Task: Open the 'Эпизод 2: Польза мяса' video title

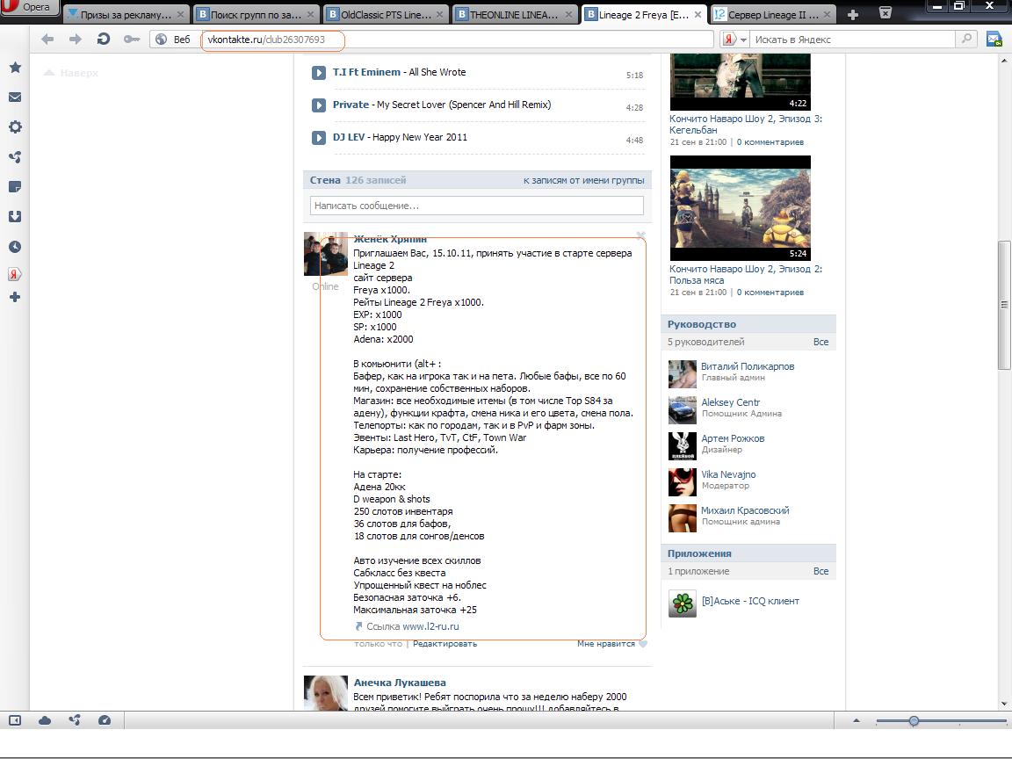Action: pyautogui.click(x=746, y=275)
